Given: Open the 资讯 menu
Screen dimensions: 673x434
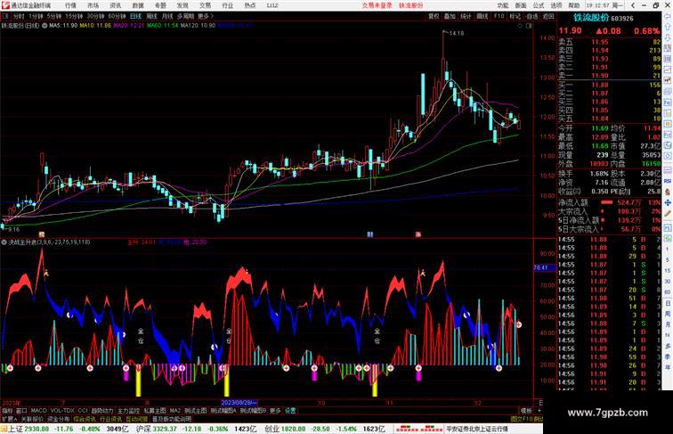Looking at the screenshot, I should coord(115,5).
